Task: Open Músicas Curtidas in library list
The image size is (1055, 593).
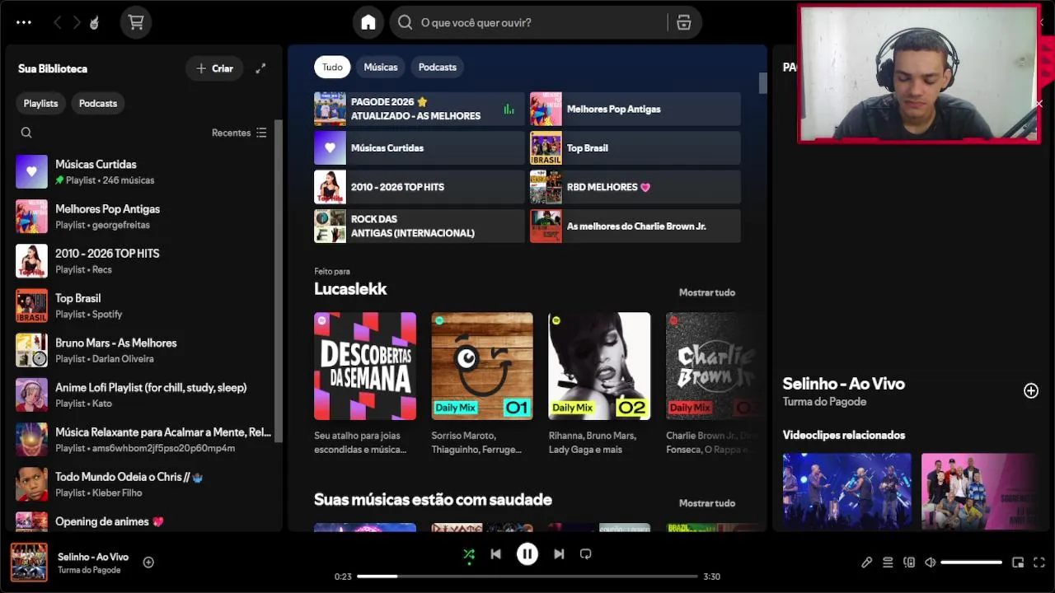Action: pyautogui.click(x=143, y=171)
